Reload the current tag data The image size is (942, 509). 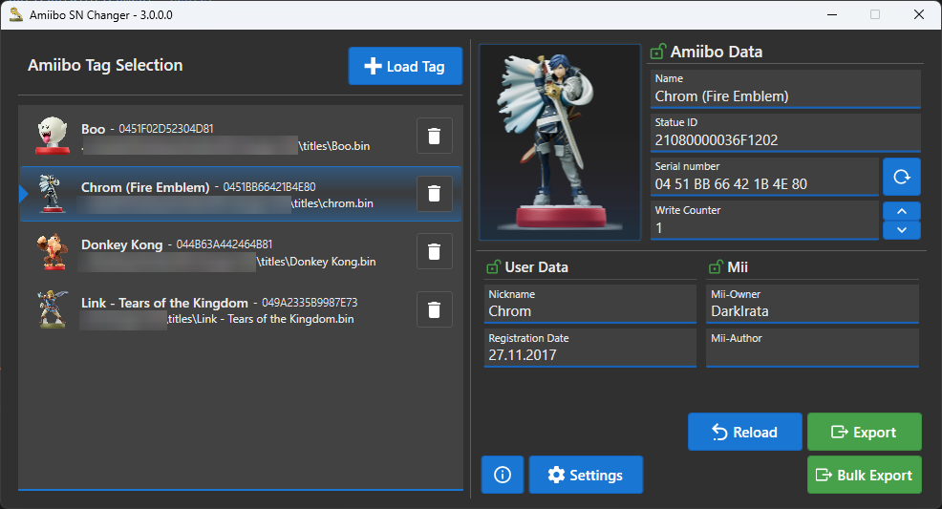(x=745, y=432)
